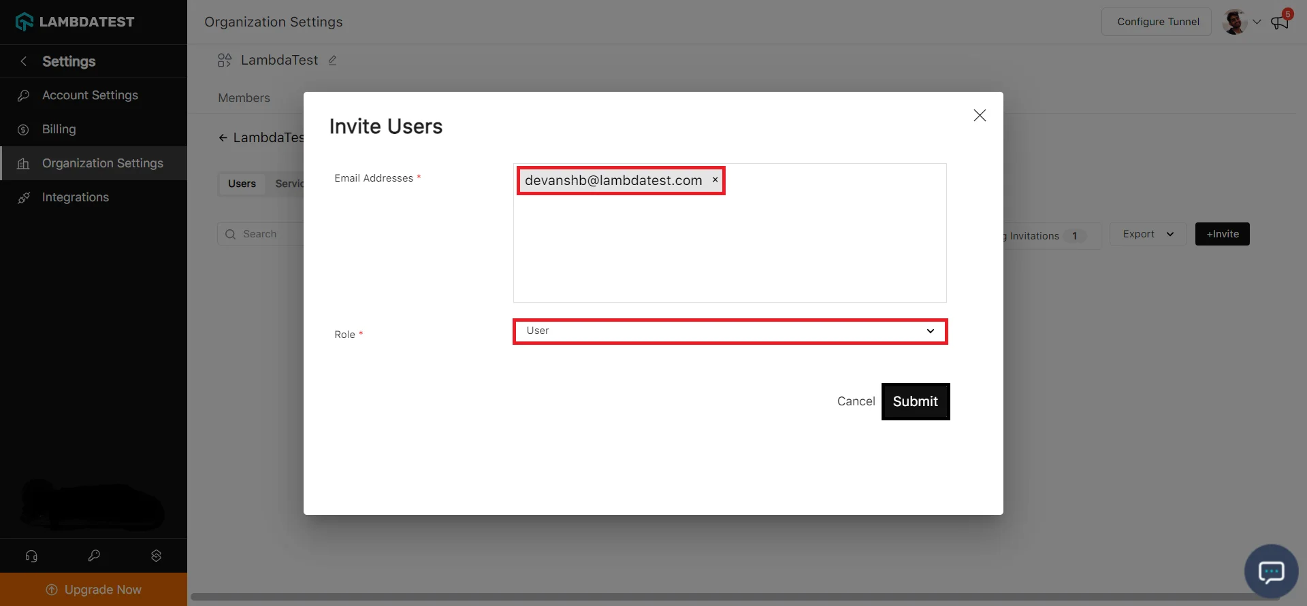Switch to the Users tab

(x=242, y=184)
